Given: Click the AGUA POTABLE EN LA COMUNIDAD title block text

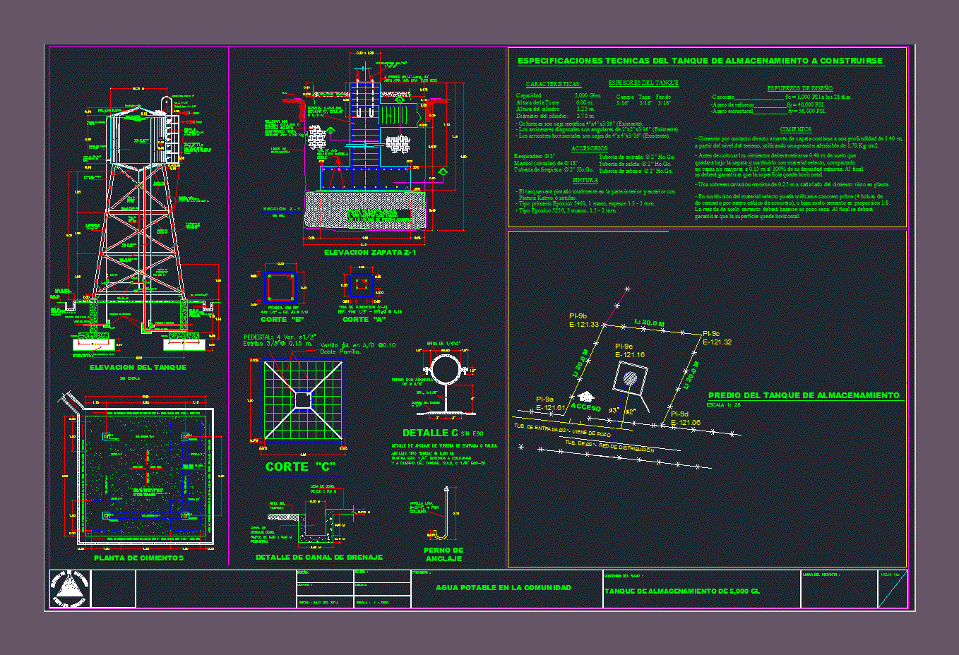Looking at the screenshot, I should [504, 587].
